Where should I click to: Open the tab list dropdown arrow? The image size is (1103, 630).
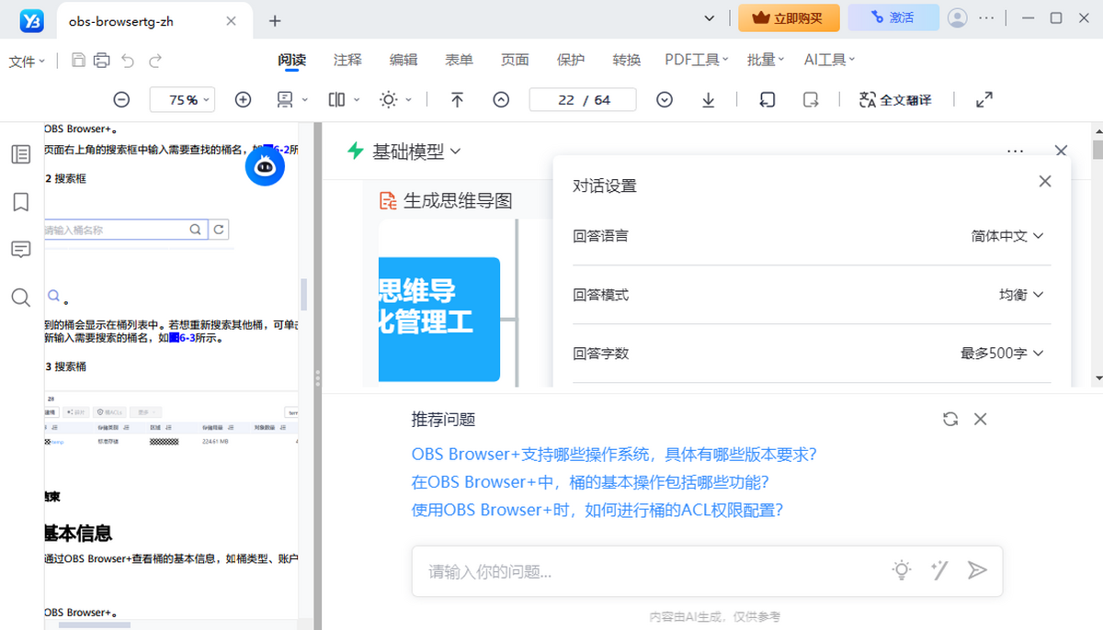tap(709, 18)
